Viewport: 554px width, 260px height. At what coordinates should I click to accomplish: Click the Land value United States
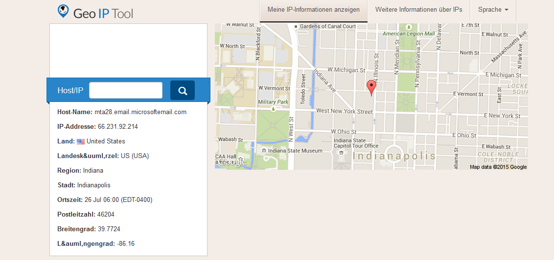click(x=106, y=141)
